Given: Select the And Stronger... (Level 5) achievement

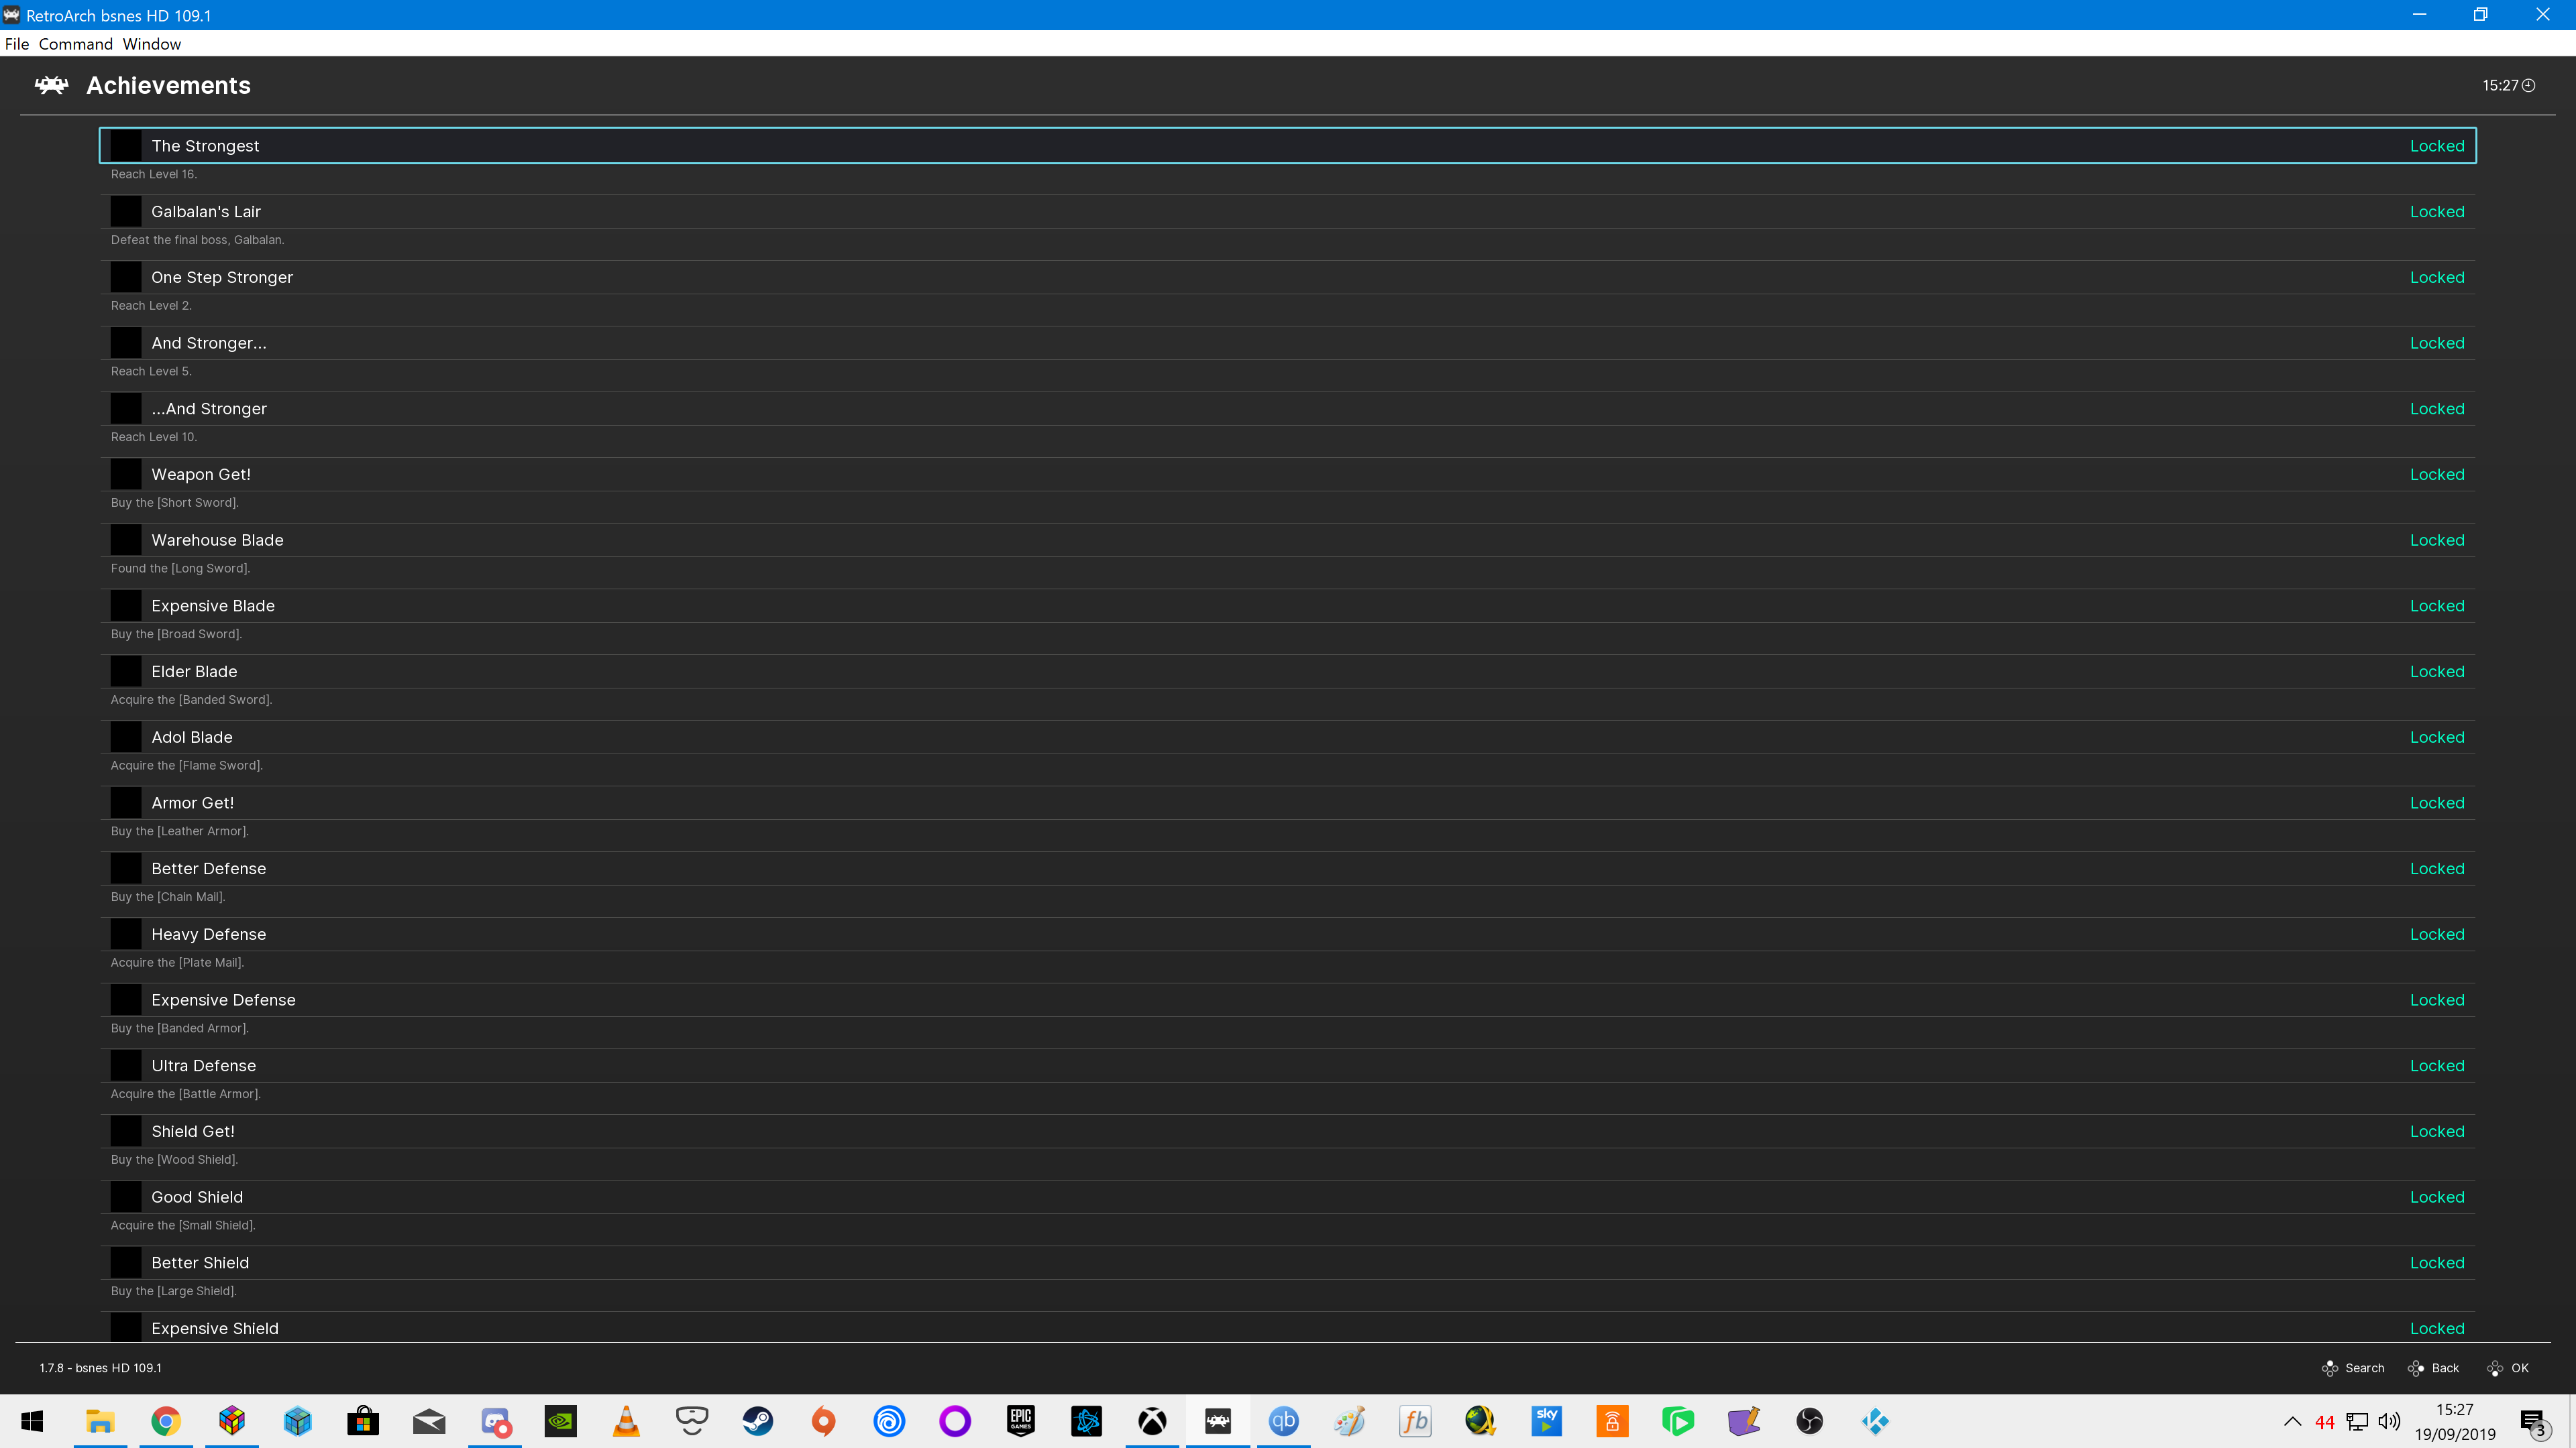Looking at the screenshot, I should click(x=1287, y=343).
